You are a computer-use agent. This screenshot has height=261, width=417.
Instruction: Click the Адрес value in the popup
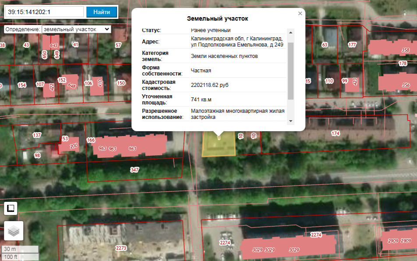(x=237, y=42)
